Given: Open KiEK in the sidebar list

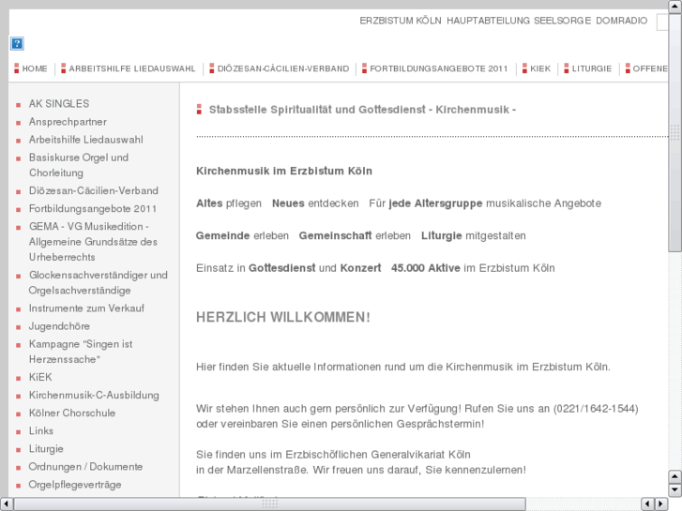Looking at the screenshot, I should [x=40, y=377].
